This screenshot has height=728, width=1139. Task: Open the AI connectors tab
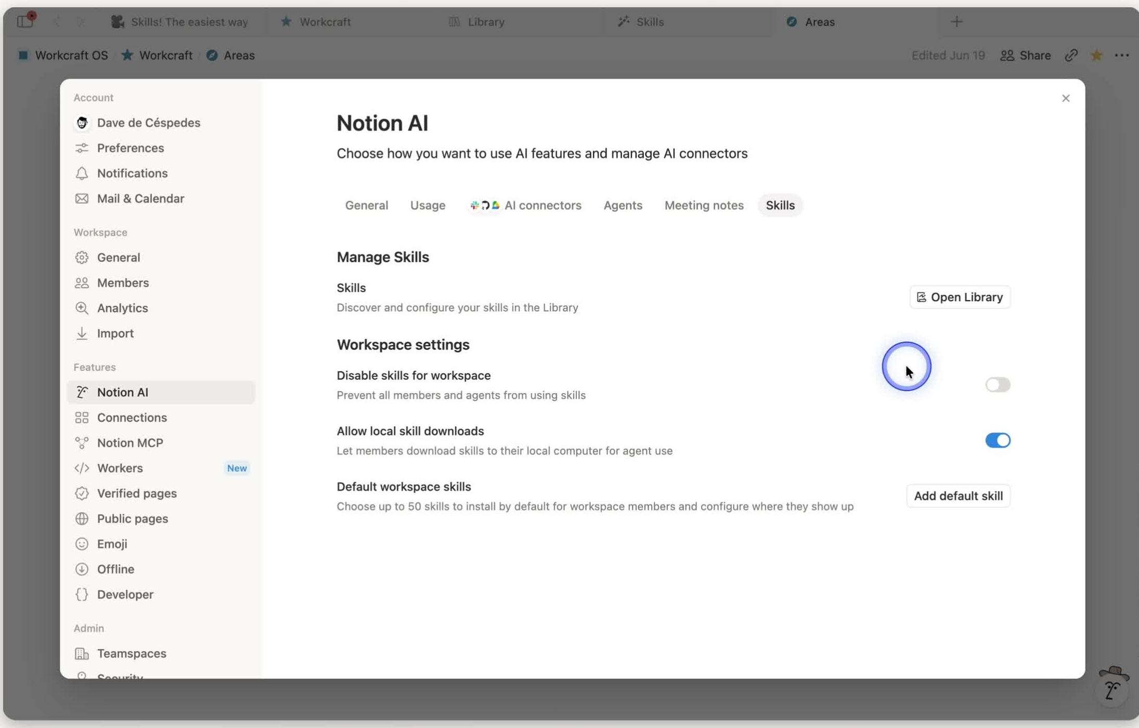coord(526,205)
